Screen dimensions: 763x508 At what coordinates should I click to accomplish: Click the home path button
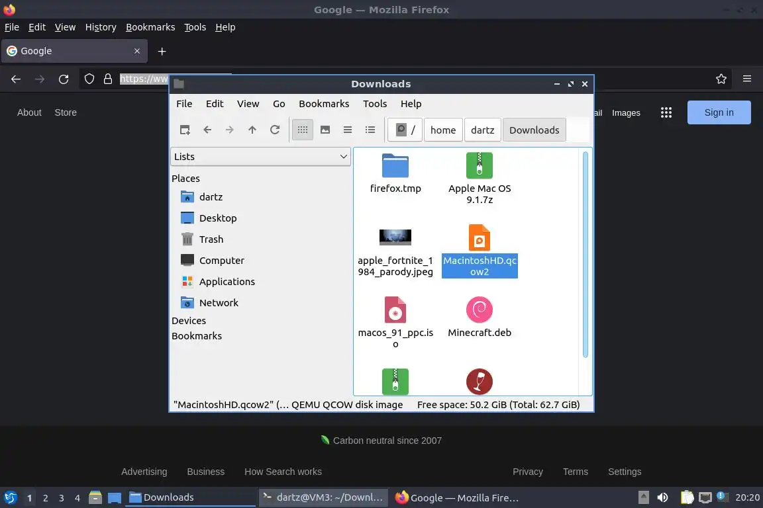pos(443,130)
